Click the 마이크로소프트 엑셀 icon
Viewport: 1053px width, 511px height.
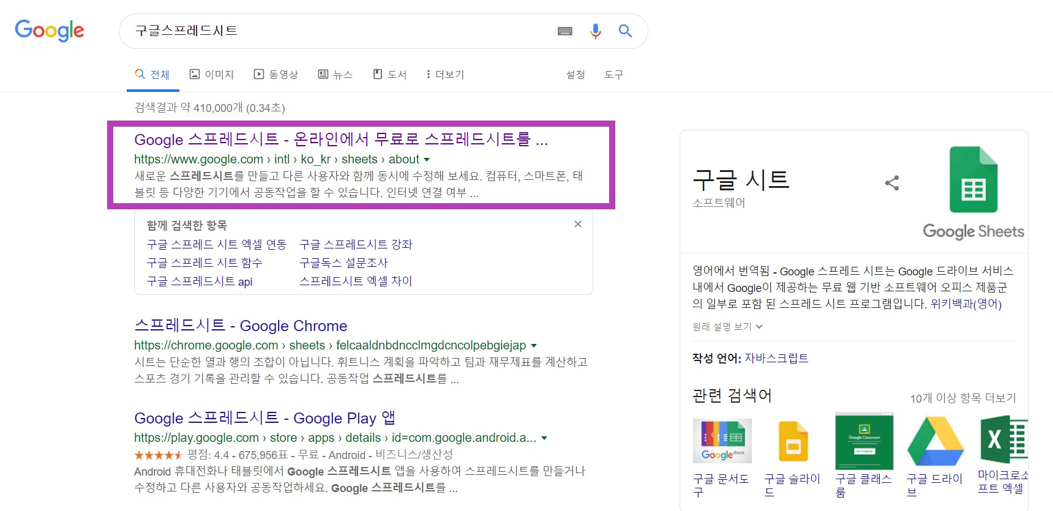coord(1003,438)
